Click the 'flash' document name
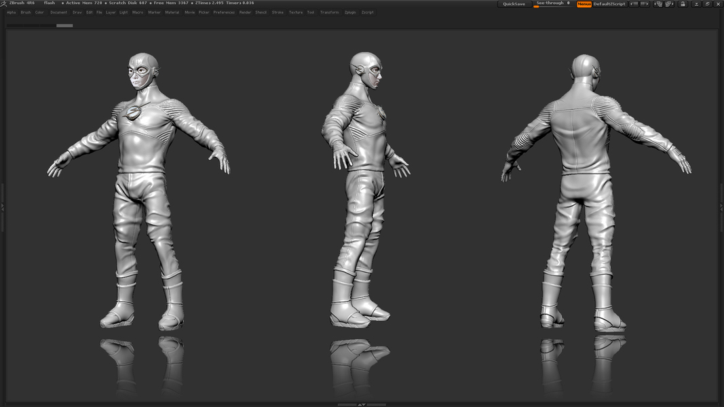The height and width of the screenshot is (407, 724). (50, 3)
